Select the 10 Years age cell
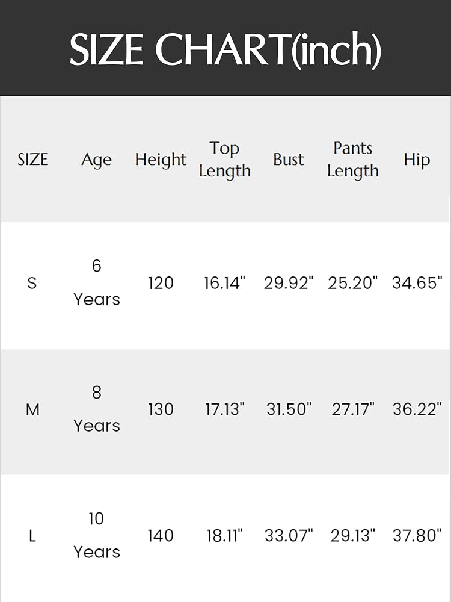 coord(97,535)
